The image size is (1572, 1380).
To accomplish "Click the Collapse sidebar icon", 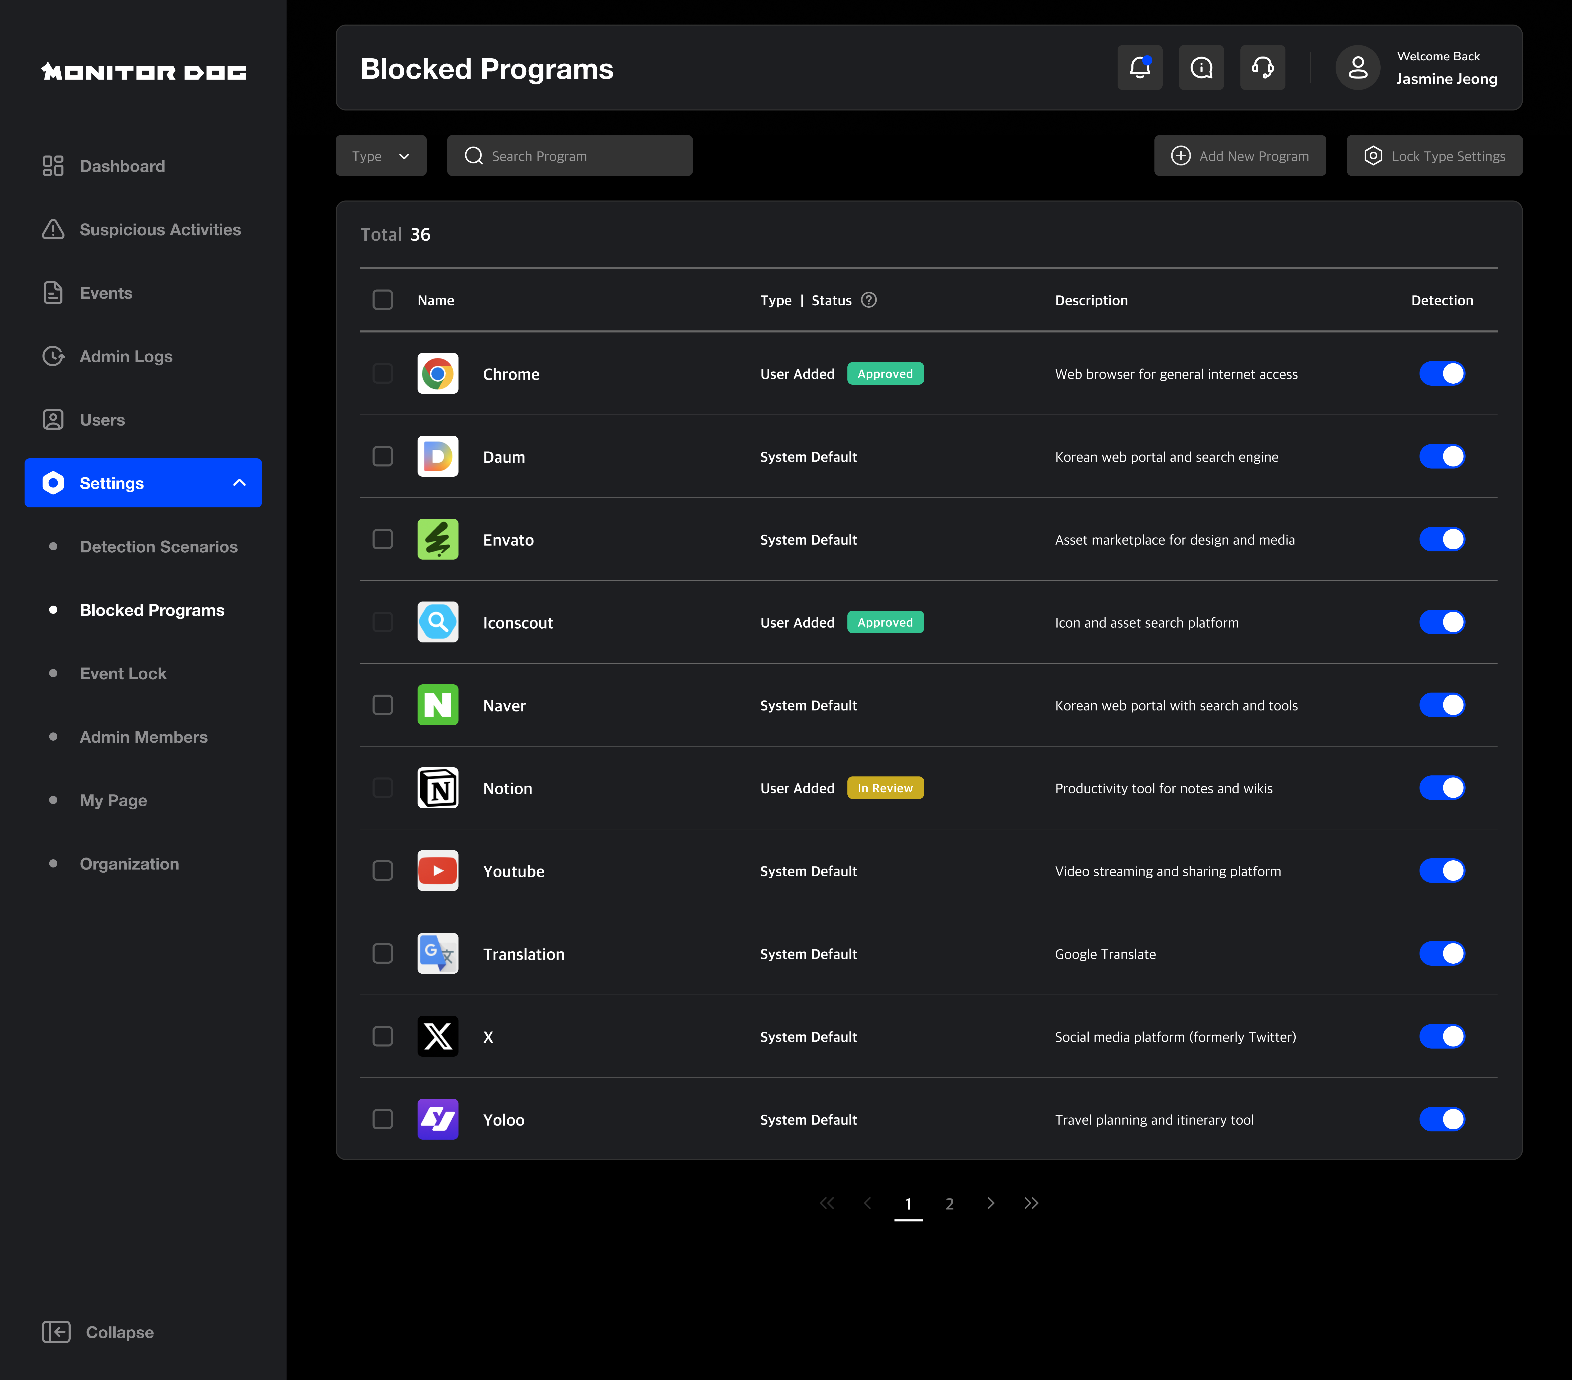I will [56, 1332].
